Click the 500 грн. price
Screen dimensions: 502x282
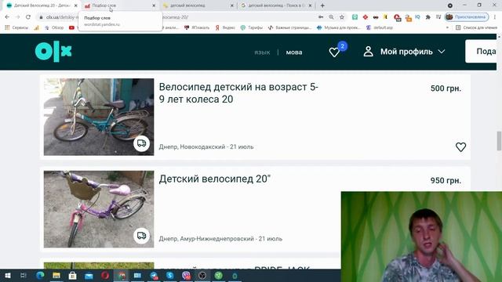coord(446,89)
